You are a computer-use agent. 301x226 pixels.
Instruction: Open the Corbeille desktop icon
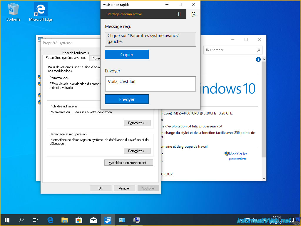[13, 12]
